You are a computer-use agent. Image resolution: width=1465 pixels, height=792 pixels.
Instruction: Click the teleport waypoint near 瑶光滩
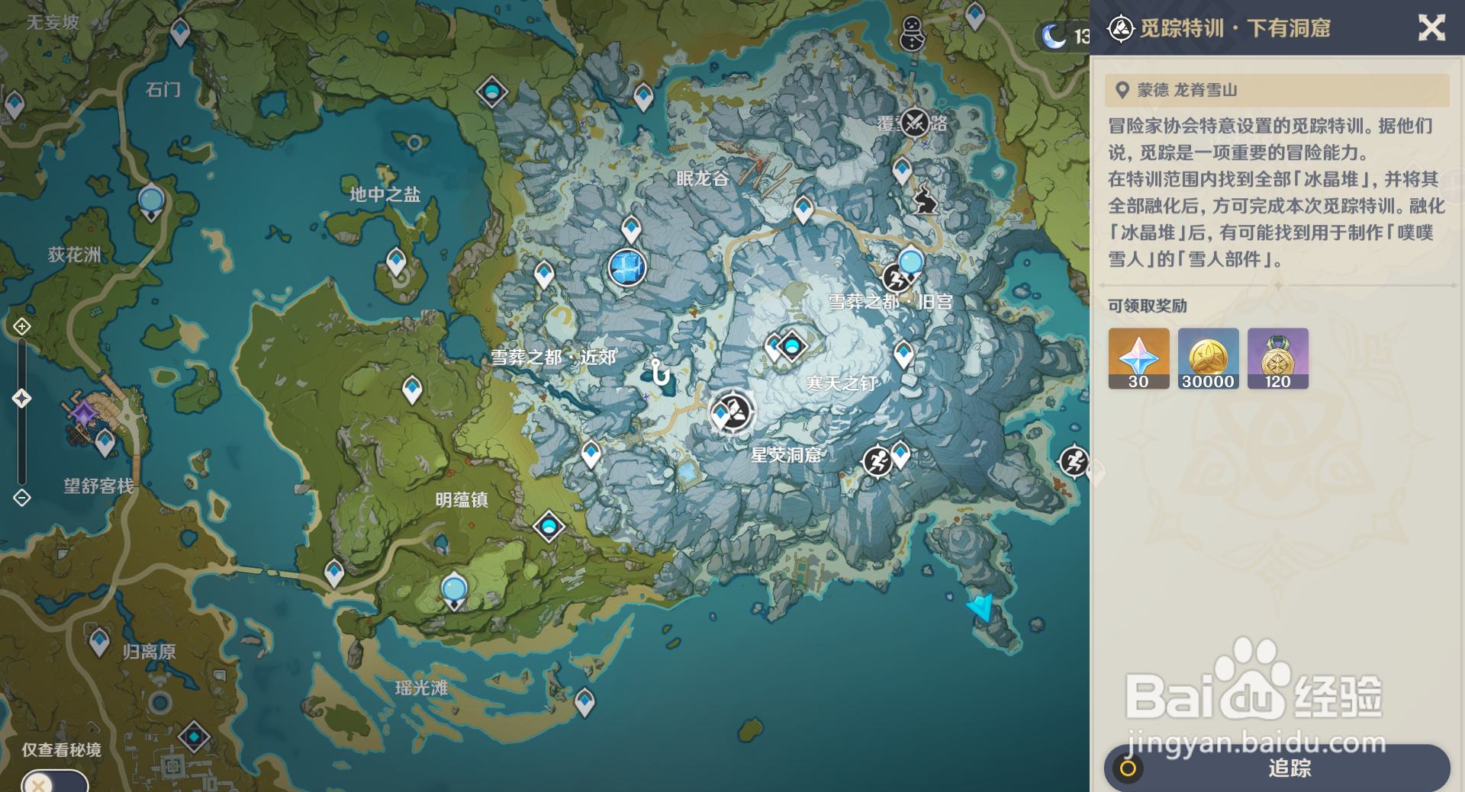(x=584, y=702)
